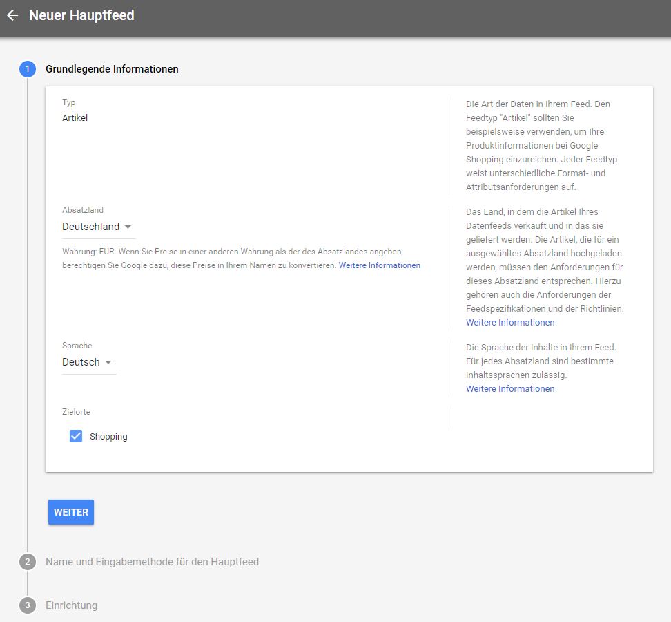Click the arrow beside Deutsch
The height and width of the screenshot is (622, 671).
(x=108, y=362)
